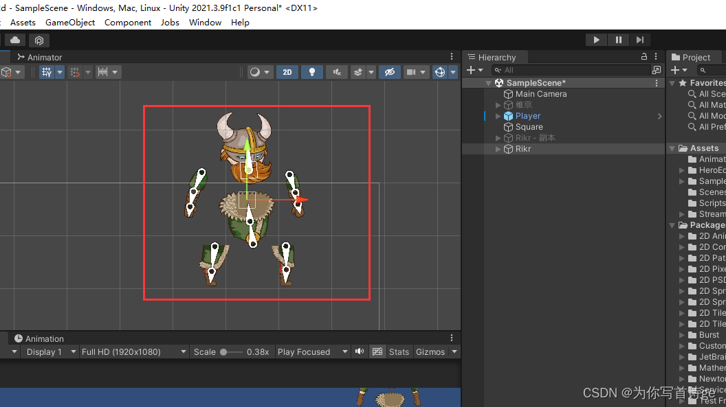726x407 pixels.
Task: Toggle scene gizmos globe icon
Action: coord(440,72)
